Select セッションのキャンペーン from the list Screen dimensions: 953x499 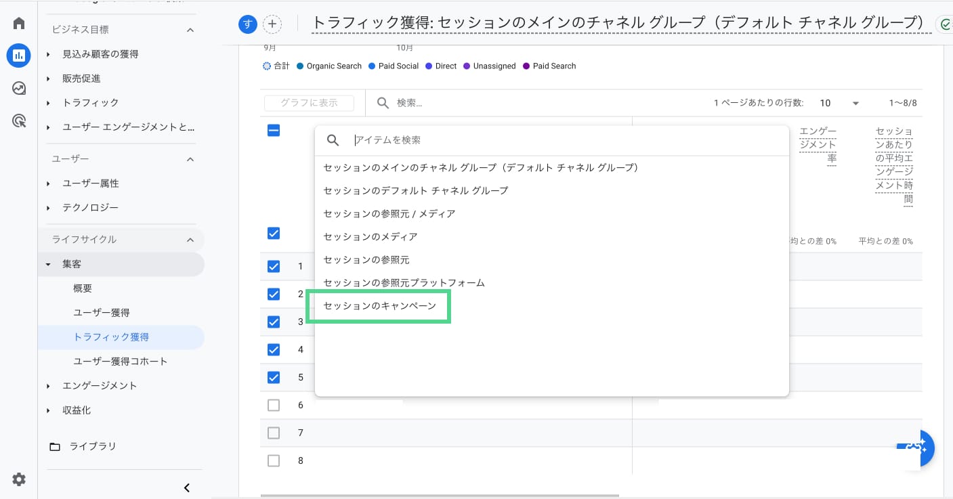379,306
